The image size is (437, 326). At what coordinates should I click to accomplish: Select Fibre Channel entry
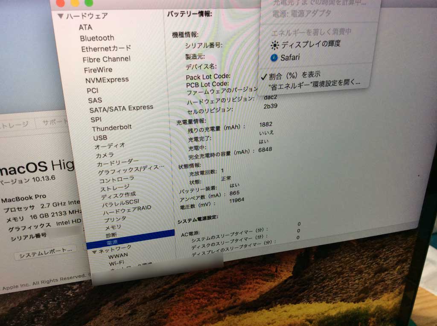106,59
